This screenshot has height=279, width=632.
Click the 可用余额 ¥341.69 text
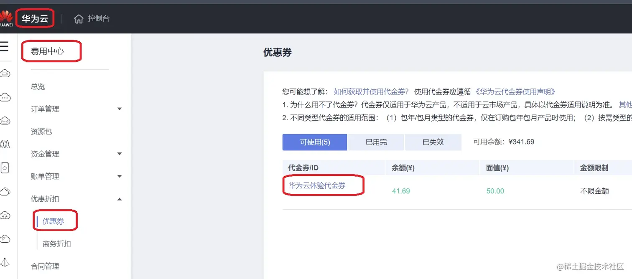504,142
